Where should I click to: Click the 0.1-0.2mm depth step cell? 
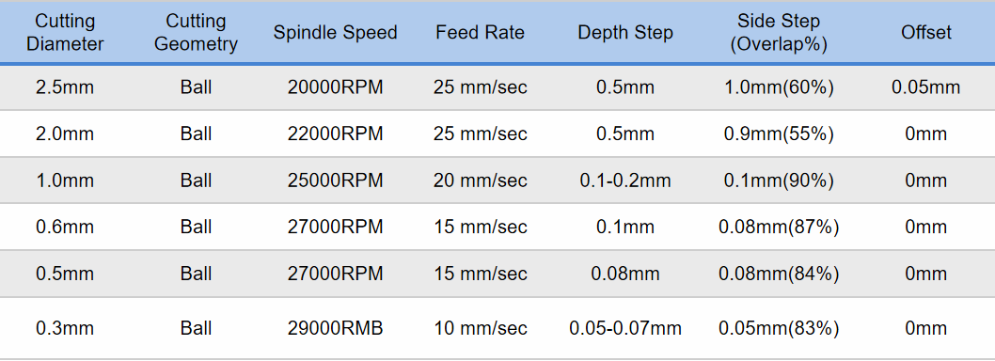pos(625,180)
